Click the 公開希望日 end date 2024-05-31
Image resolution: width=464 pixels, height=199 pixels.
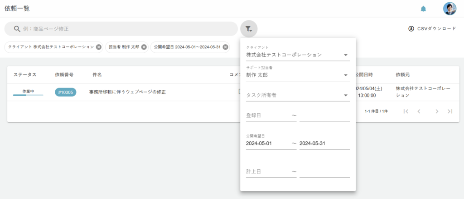pyautogui.click(x=324, y=143)
